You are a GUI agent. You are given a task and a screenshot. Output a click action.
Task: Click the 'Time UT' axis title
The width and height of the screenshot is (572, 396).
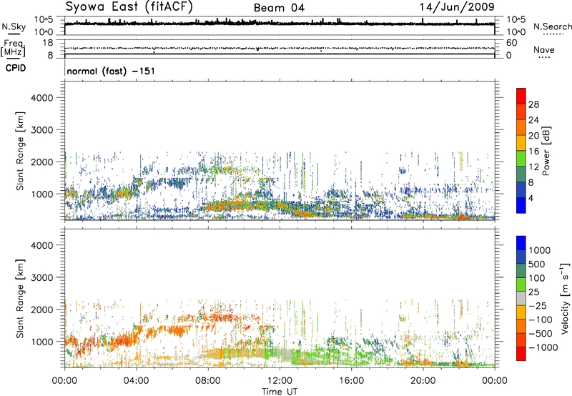(x=280, y=391)
